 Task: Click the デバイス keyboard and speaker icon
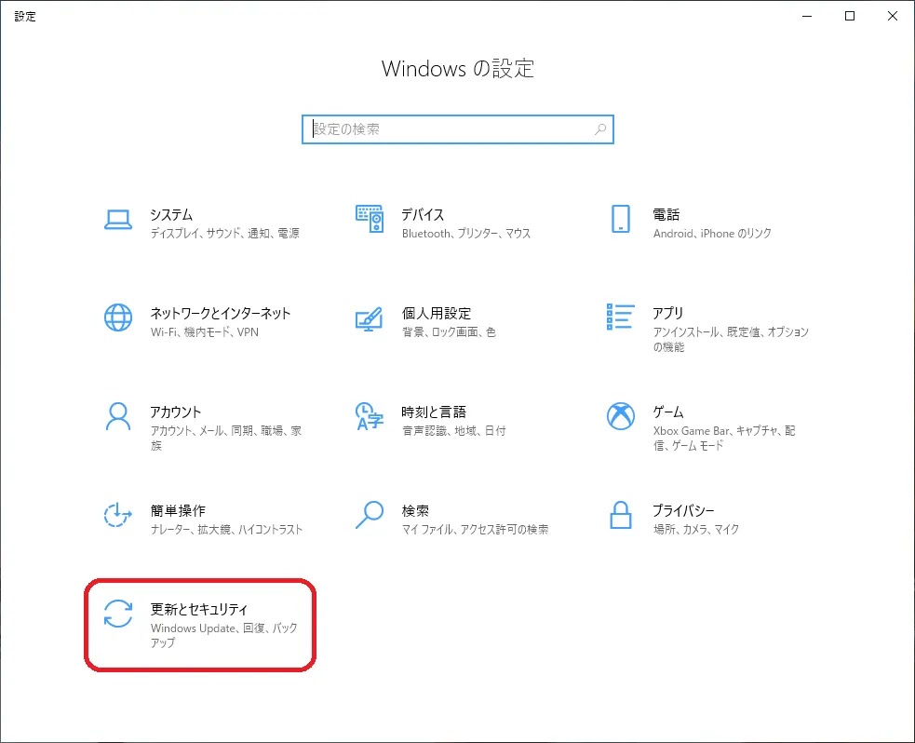click(370, 219)
